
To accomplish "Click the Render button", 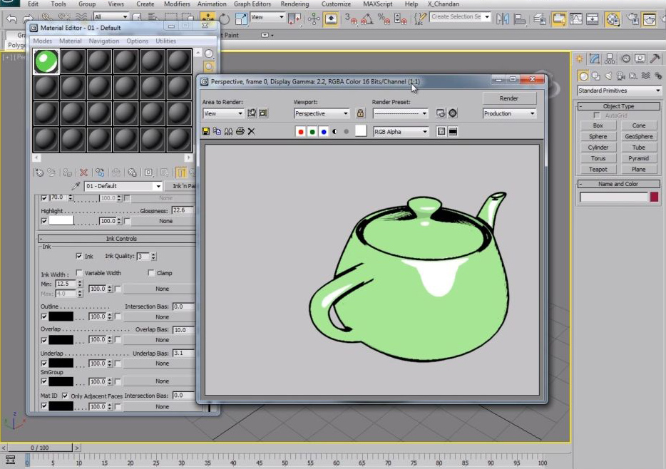I will tap(509, 98).
